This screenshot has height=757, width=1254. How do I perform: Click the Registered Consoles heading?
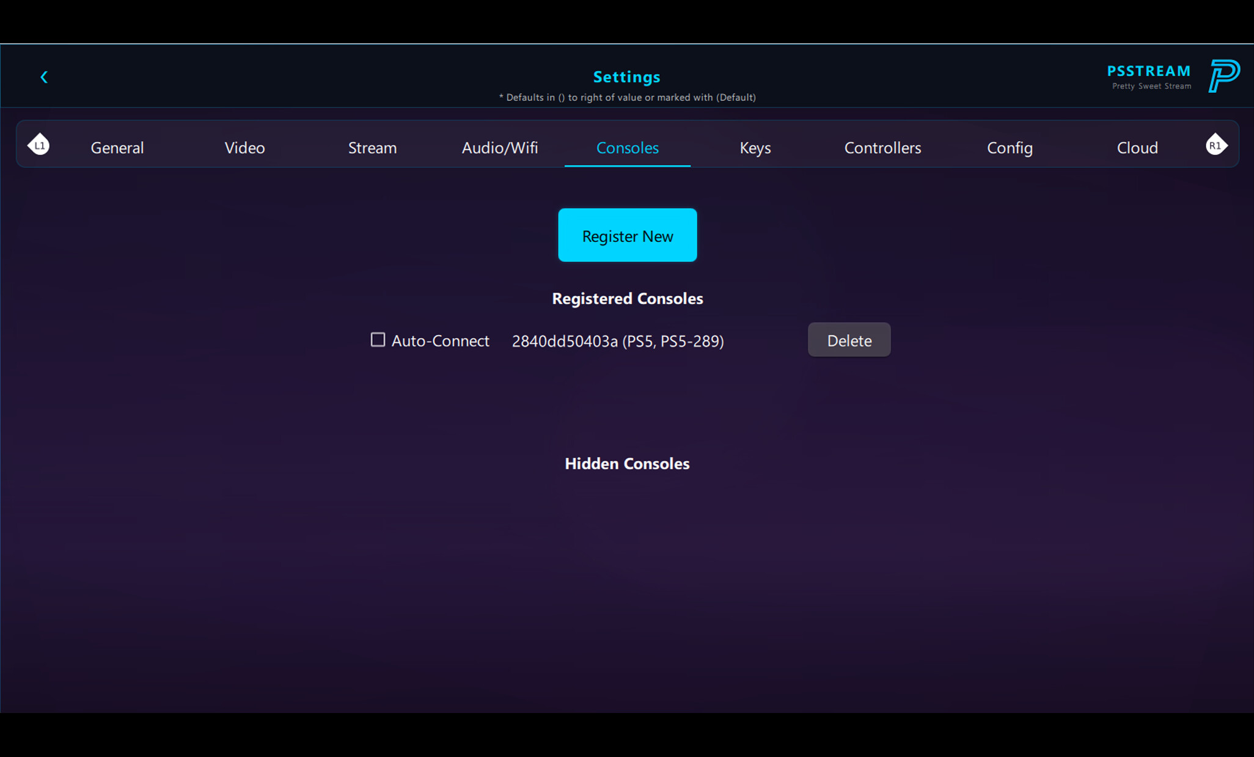coord(627,298)
